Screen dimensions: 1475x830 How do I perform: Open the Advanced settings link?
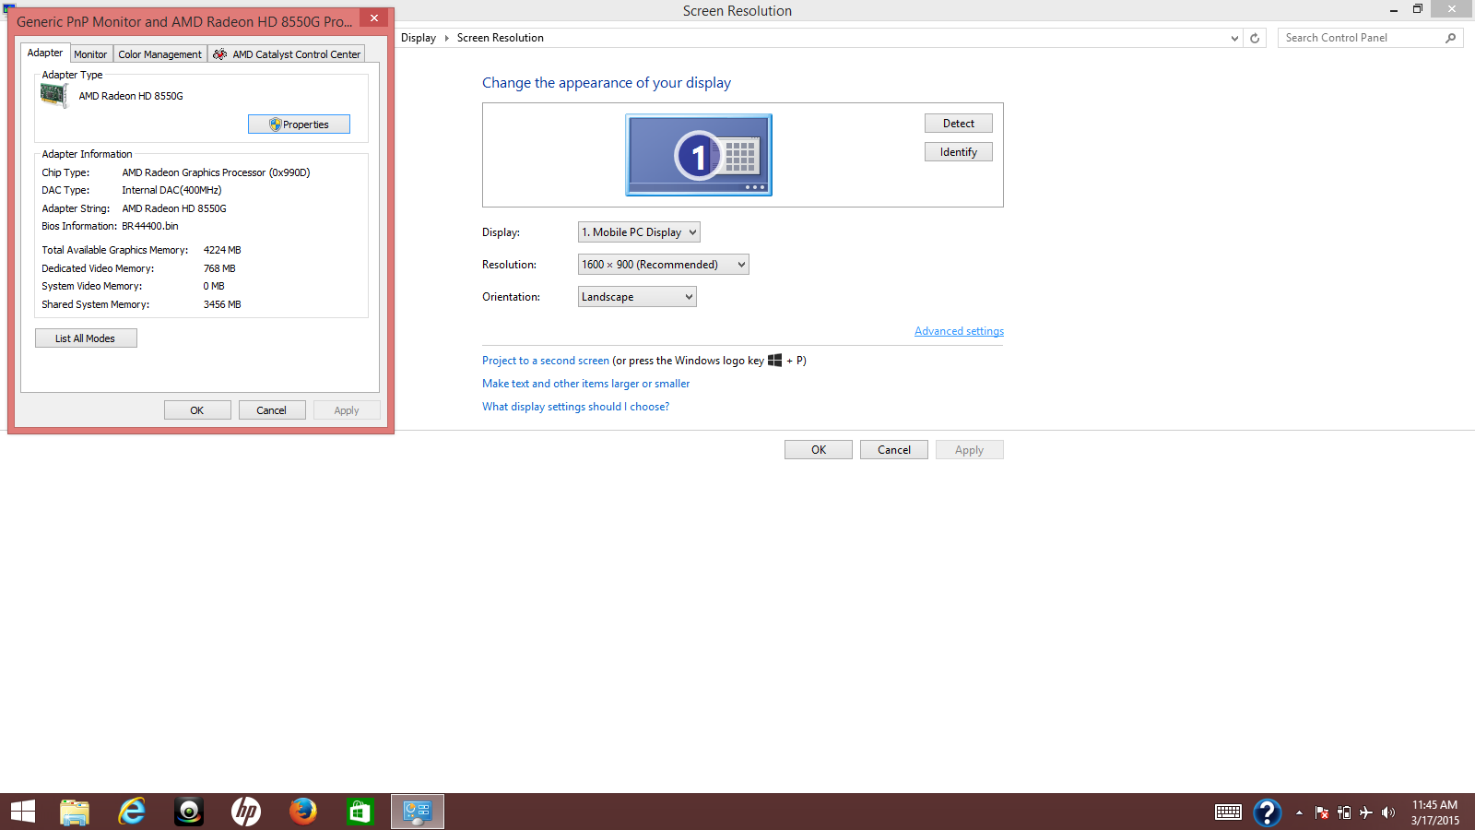click(959, 330)
